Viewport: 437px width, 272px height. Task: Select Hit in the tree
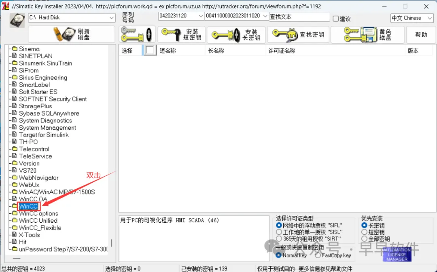(x=23, y=242)
